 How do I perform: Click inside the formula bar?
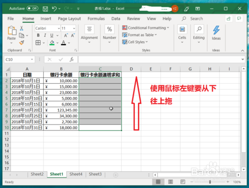click(159, 60)
